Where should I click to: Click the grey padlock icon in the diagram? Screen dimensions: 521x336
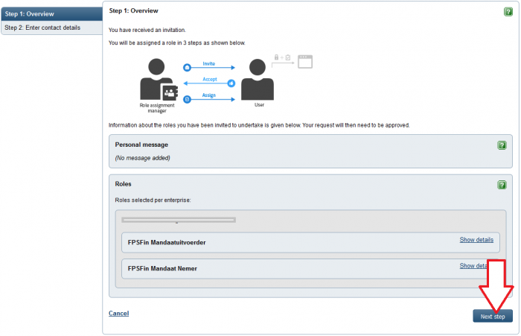pyautogui.click(x=278, y=57)
